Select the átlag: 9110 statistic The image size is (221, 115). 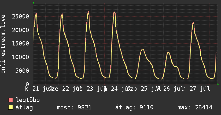(134, 108)
